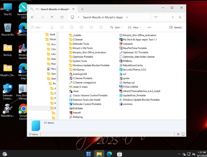Click the search input field
Viewport: 207px width, 157px height.
pos(162,17)
